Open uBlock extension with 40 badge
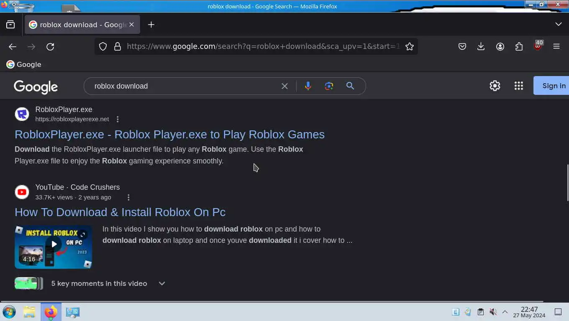 538,46
